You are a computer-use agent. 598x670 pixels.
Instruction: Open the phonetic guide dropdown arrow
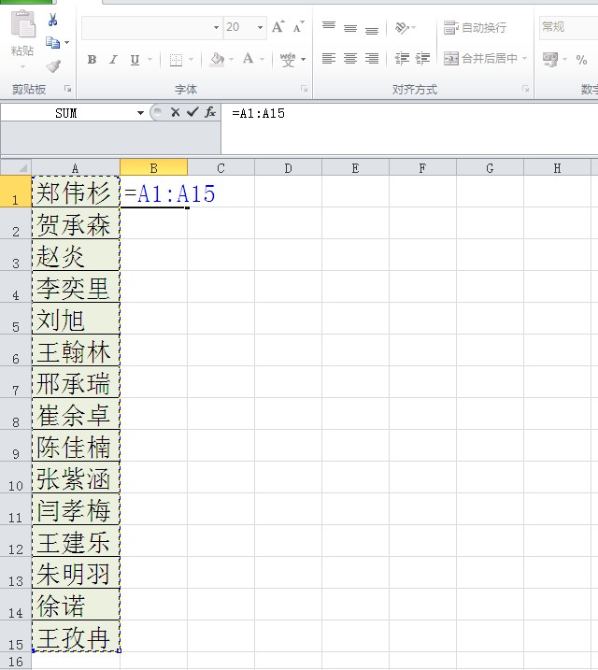(304, 60)
